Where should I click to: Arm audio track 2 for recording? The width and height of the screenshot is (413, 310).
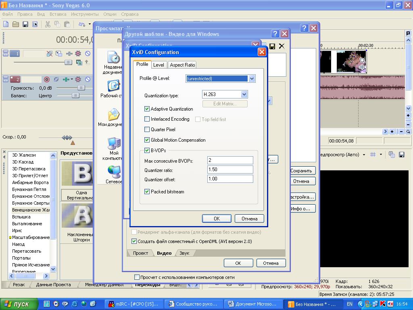(x=47, y=80)
